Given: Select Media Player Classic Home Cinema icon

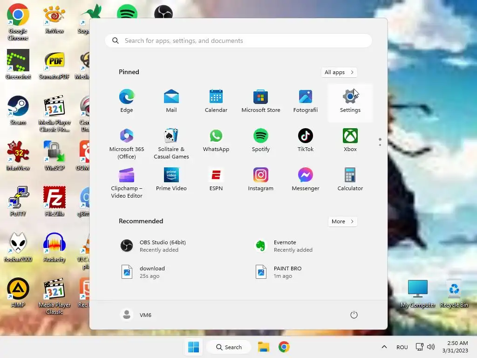Looking at the screenshot, I should (x=54, y=114).
